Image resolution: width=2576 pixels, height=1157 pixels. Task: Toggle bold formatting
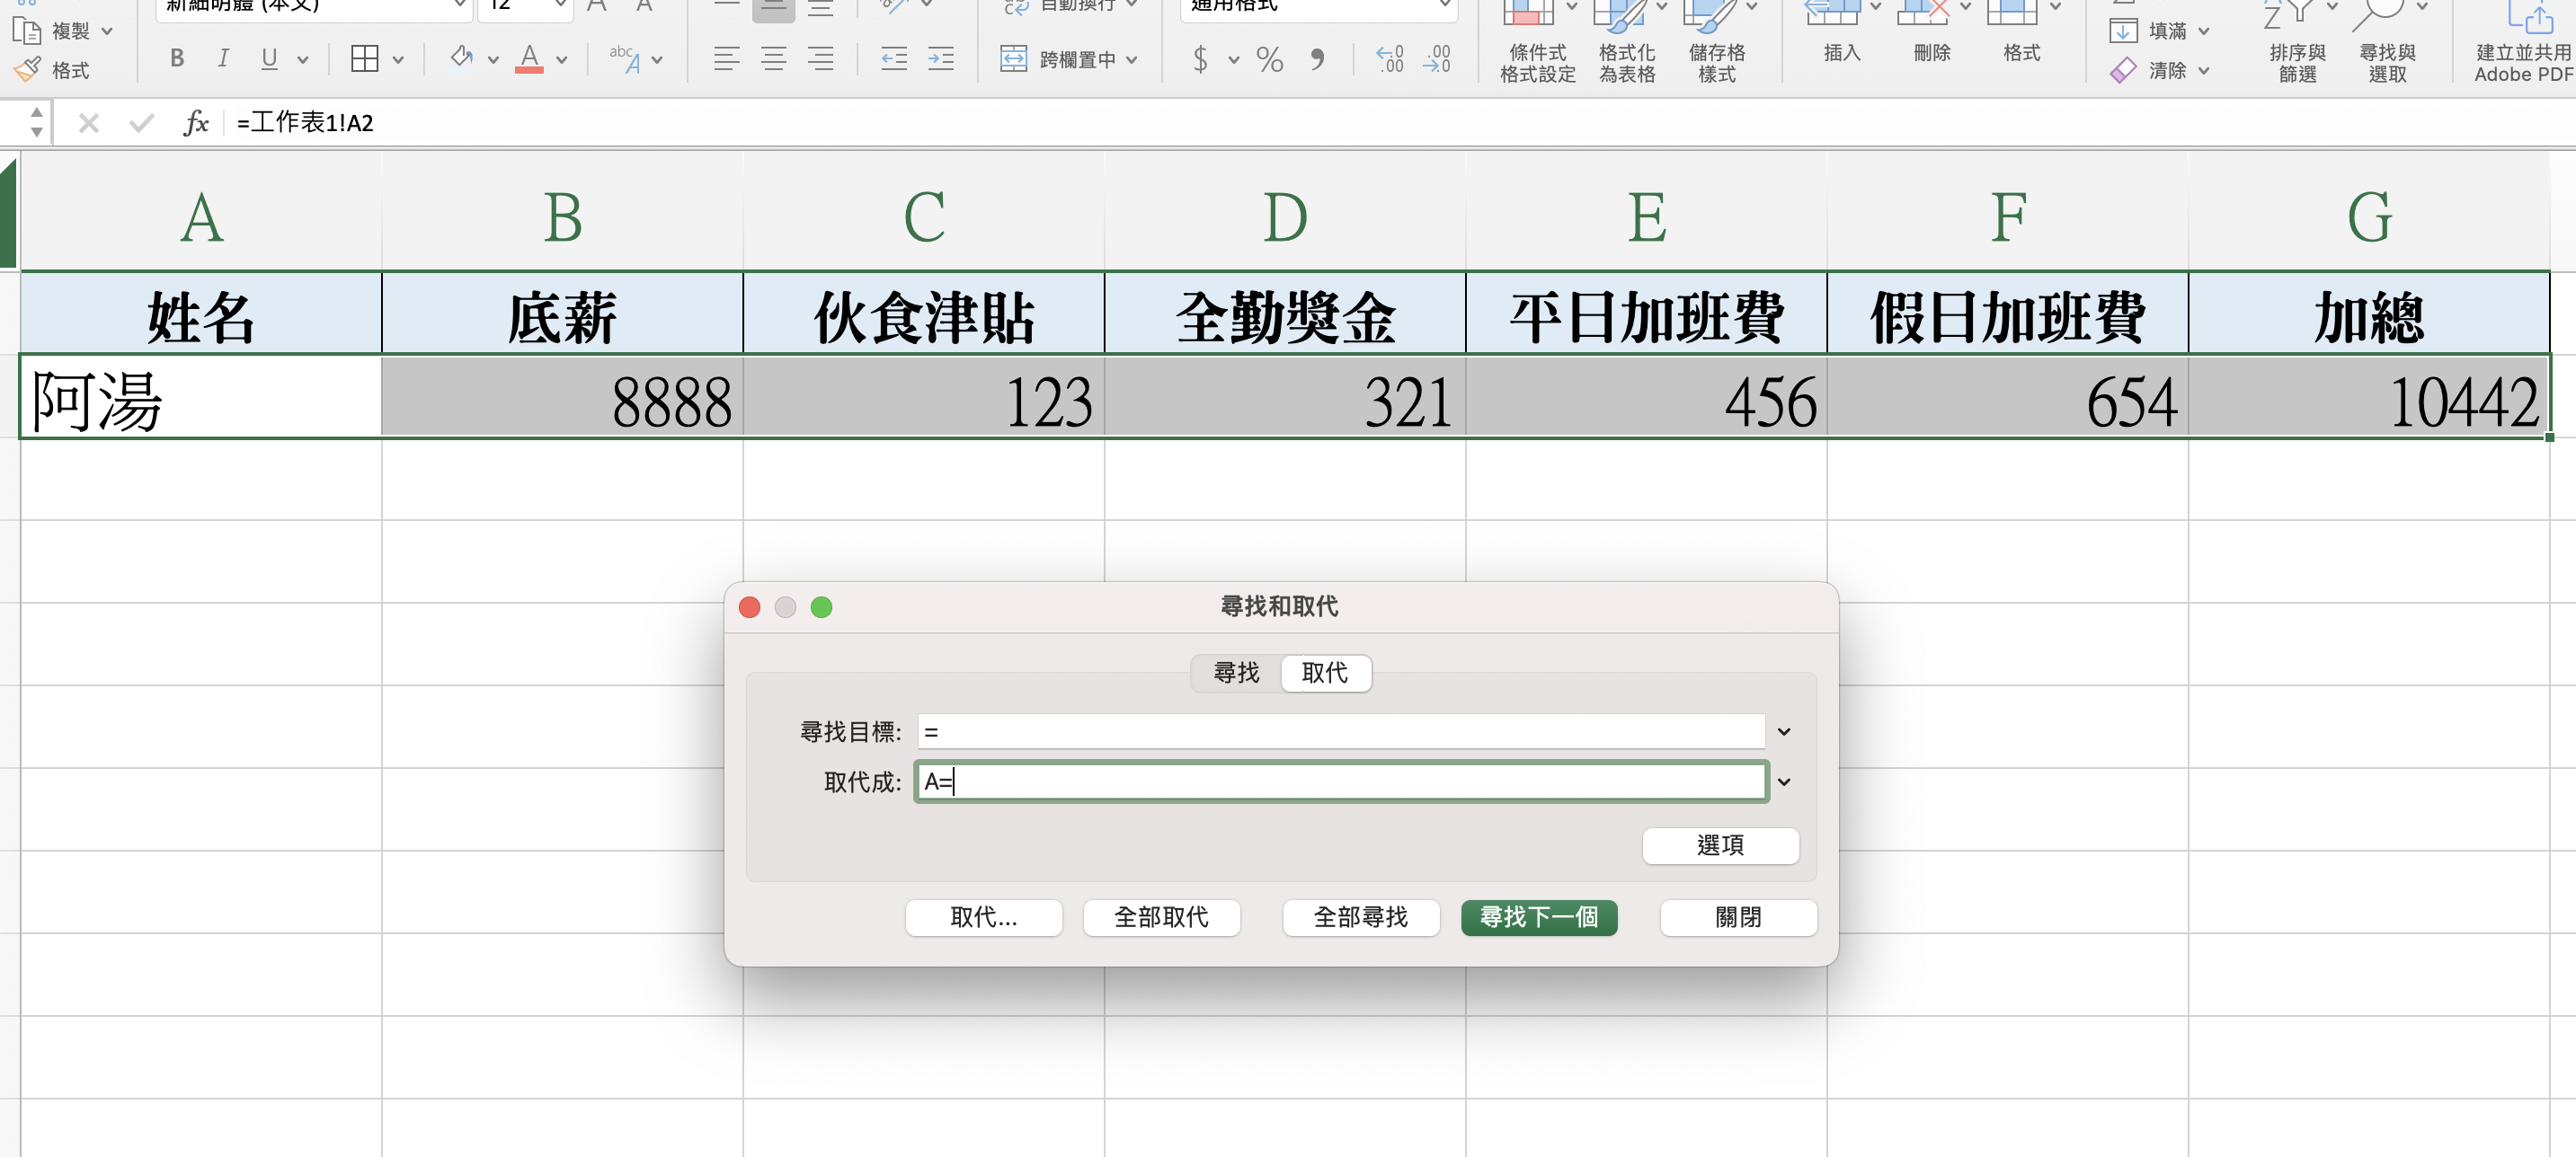pos(177,59)
